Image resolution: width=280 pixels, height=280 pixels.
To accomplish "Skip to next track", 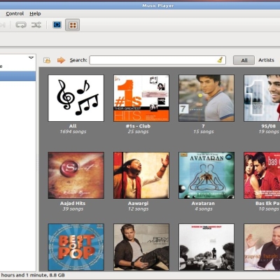I will click(x=3, y=24).
